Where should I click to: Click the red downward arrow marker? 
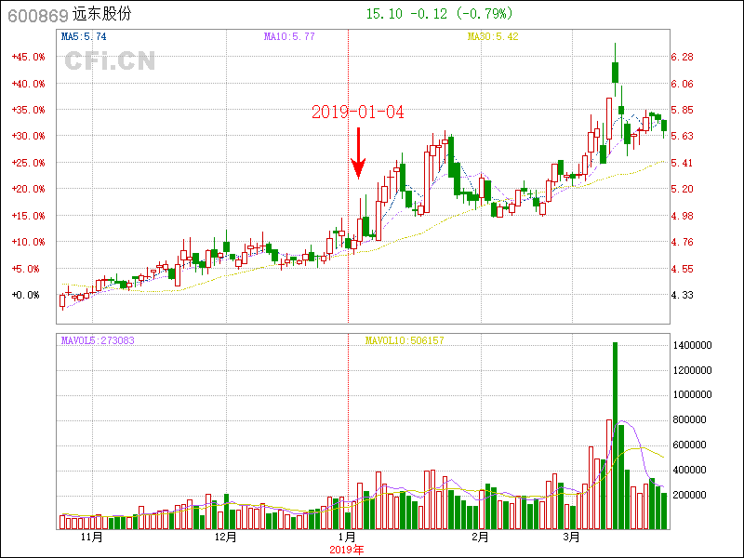pos(358,154)
